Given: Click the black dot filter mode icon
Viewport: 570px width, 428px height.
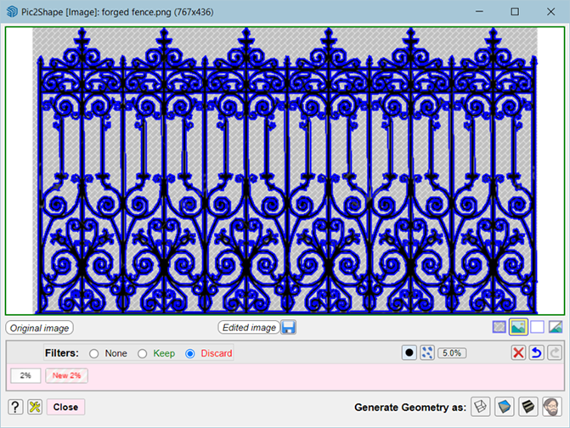Looking at the screenshot, I should point(409,352).
